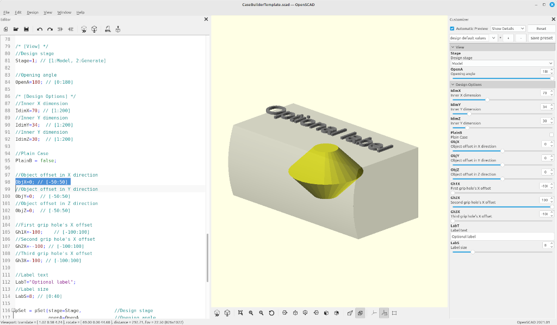Zoom out using the viewport magnifier icon
The height and width of the screenshot is (325, 557).
[261, 313]
